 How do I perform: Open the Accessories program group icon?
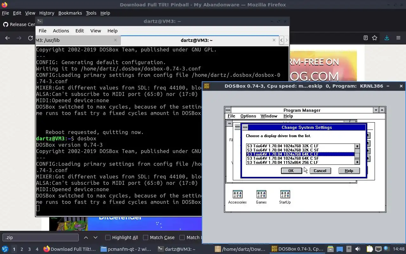(x=237, y=194)
